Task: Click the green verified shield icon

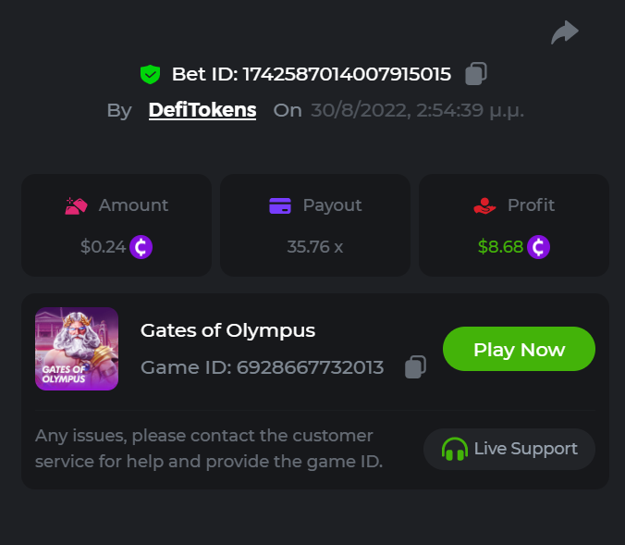Action: 150,74
